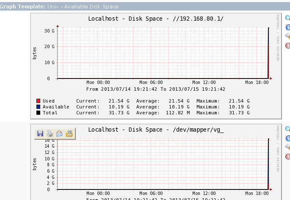
Task: Open the Localhost Disk Space //192.168.80.1/ graph
Action: 156,66
